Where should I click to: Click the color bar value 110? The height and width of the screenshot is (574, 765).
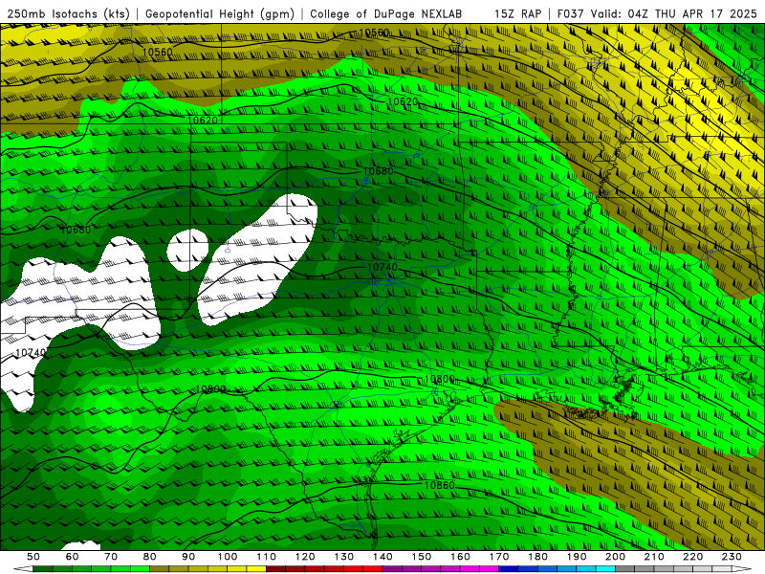pyautogui.click(x=267, y=557)
